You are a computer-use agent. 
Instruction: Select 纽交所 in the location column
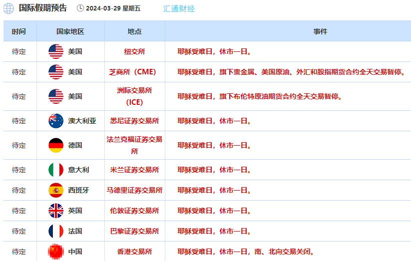pyautogui.click(x=135, y=51)
